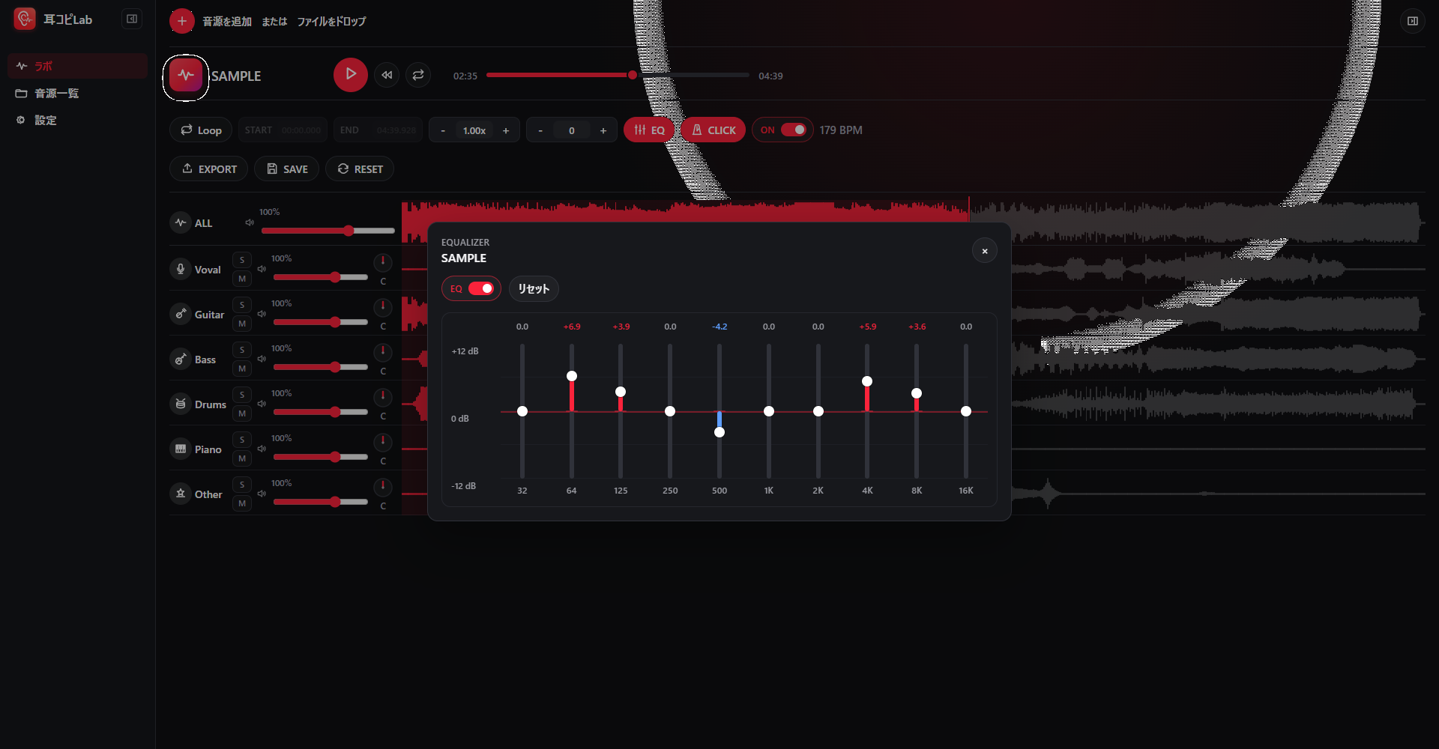Close the Equalizer dialog
1439x749 pixels.
[x=985, y=251]
